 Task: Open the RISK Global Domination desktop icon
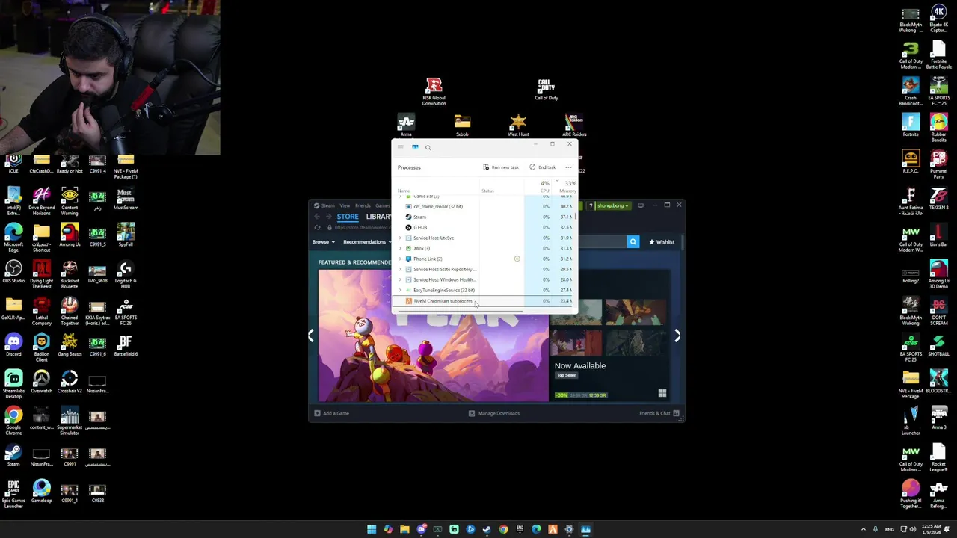click(434, 91)
